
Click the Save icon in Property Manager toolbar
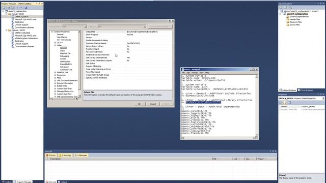point(26,8)
